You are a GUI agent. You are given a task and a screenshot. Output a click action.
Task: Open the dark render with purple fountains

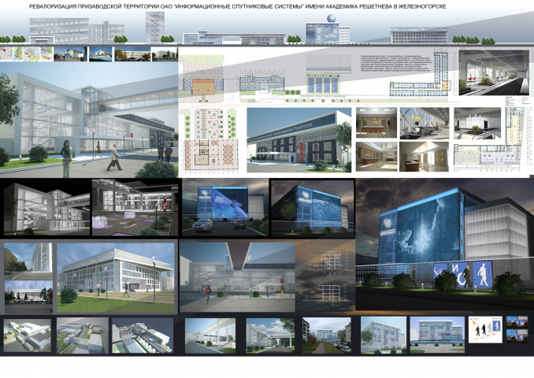(135, 207)
